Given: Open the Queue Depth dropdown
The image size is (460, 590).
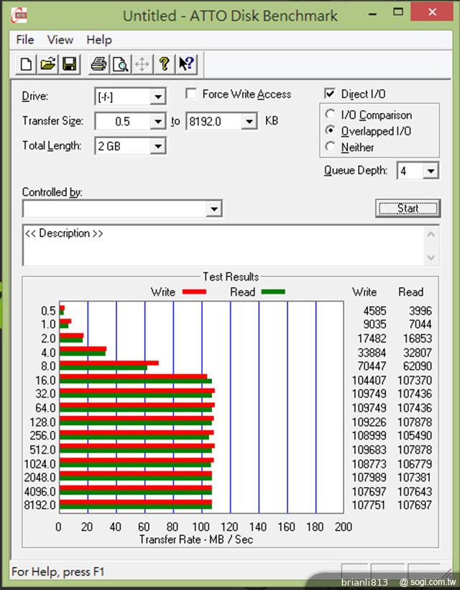Looking at the screenshot, I should pos(430,171).
